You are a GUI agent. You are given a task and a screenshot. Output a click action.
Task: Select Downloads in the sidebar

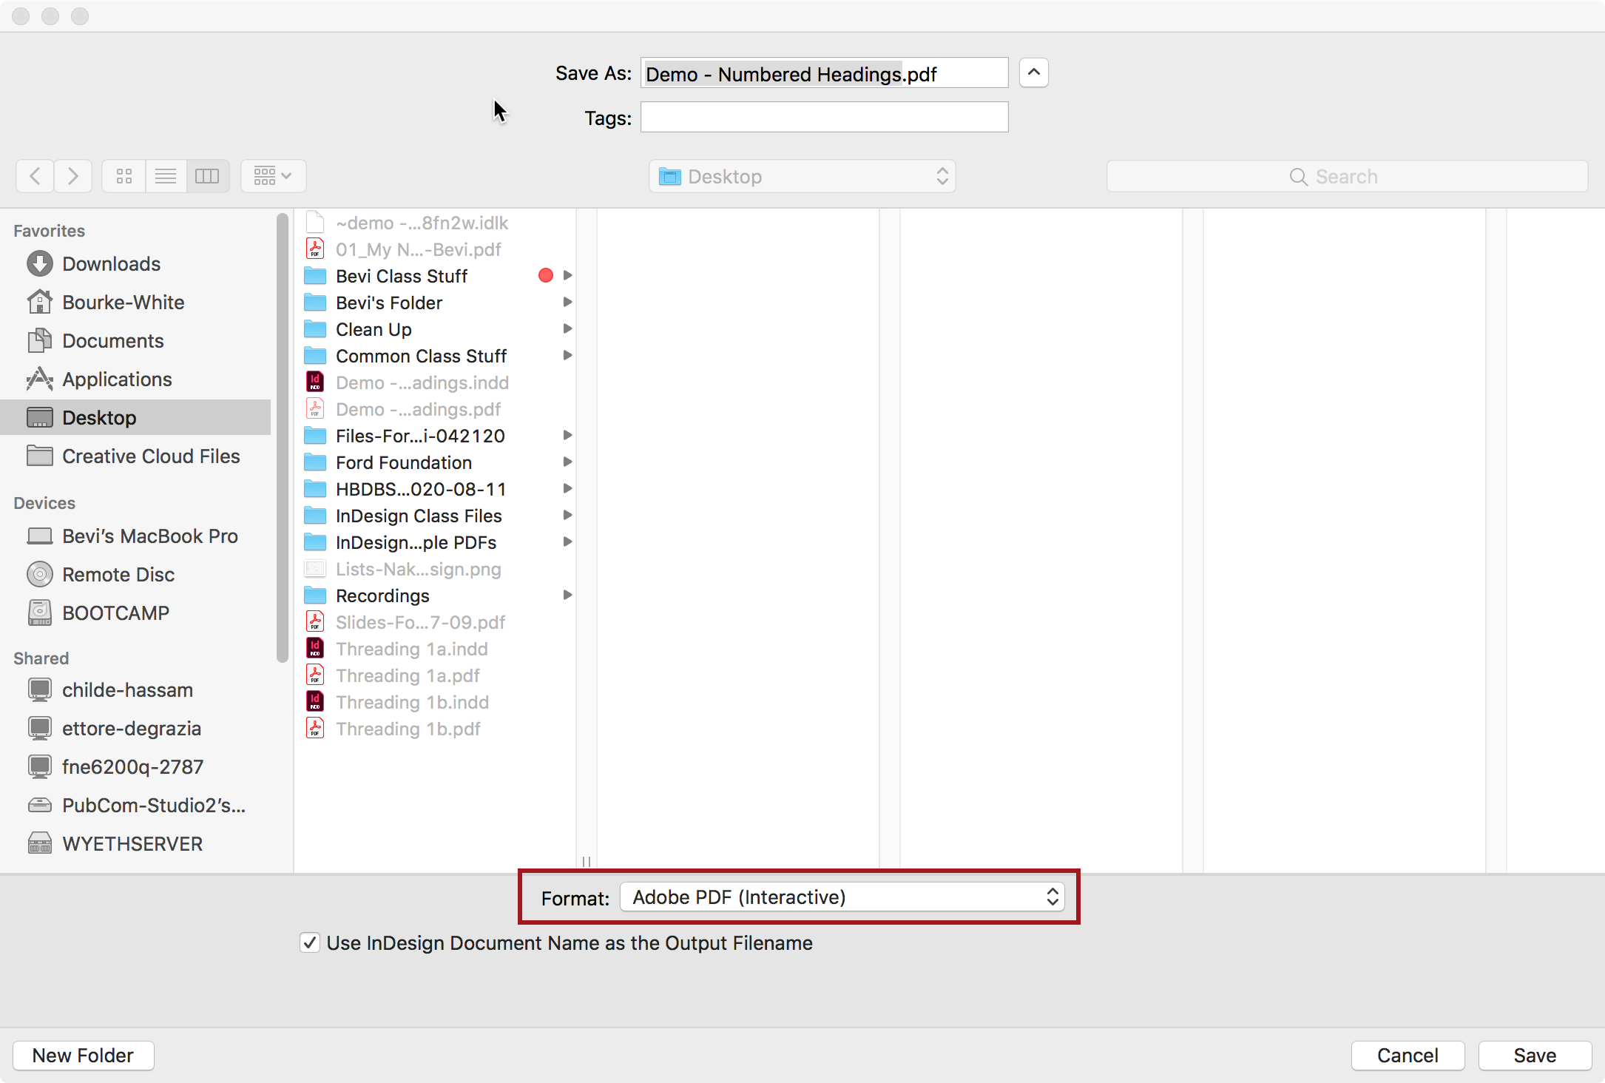click(111, 263)
